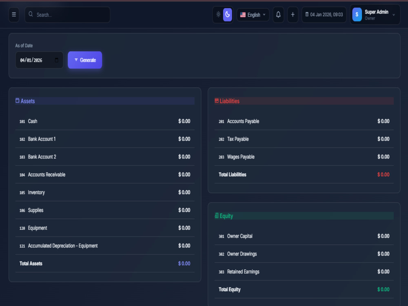Expand the Super Admin profile menu
Screen dimensions: 408x306
pyautogui.click(x=375, y=15)
